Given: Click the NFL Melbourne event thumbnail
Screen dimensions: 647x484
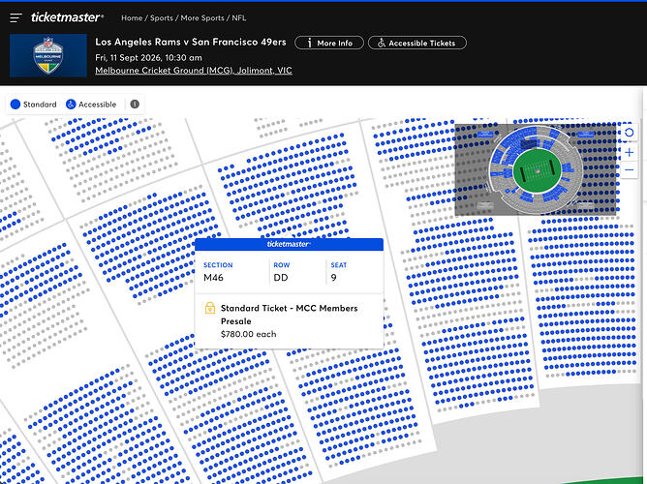Looking at the screenshot, I should [48, 55].
